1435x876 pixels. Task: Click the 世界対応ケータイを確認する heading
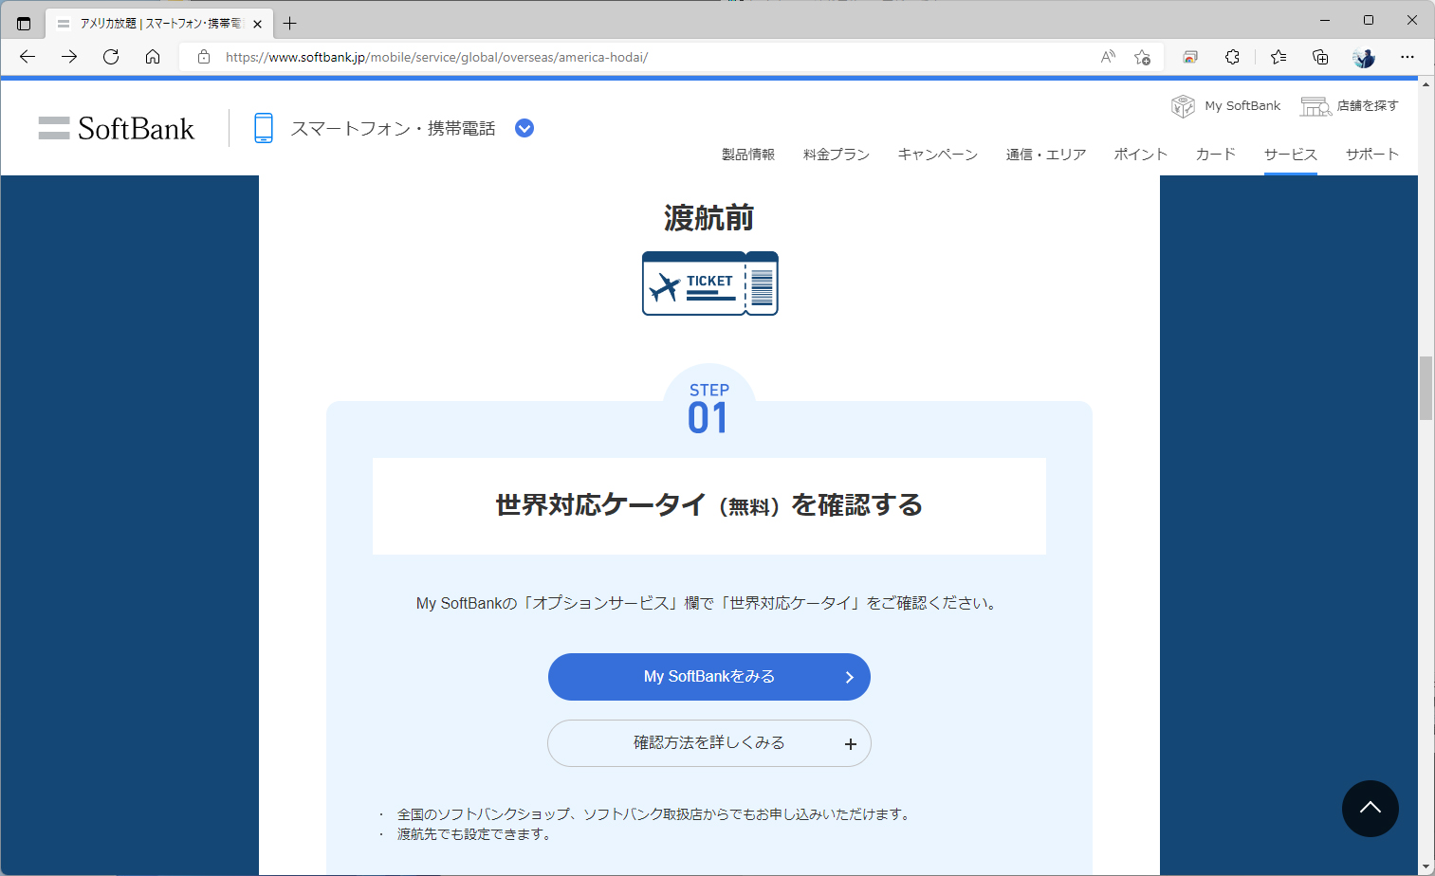(x=709, y=505)
